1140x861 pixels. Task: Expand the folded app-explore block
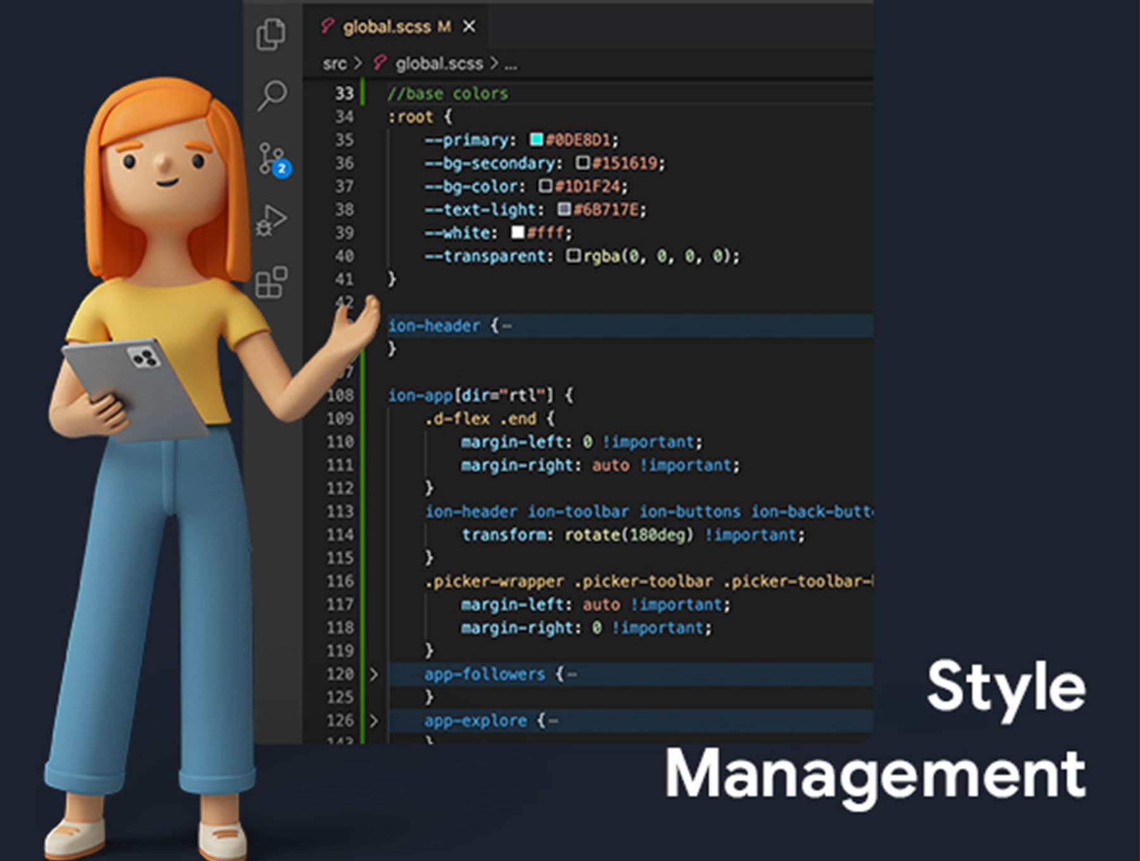374,720
